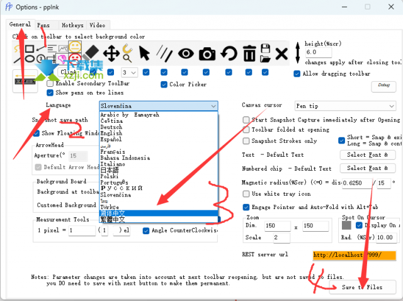Enable Secondary ToolBar checkbox
Screen dimensions: 403x301
50,84
